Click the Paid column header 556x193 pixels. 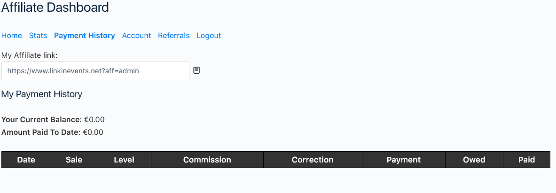click(526, 160)
